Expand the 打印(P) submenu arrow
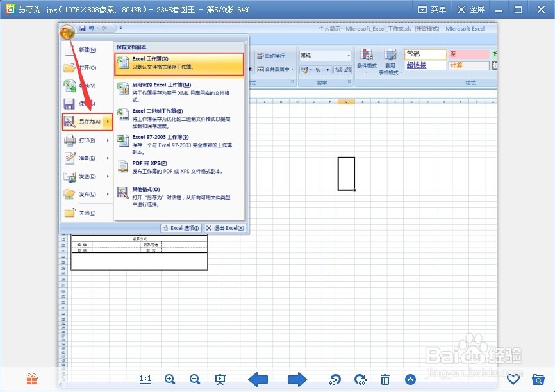This screenshot has width=555, height=392. tap(108, 140)
